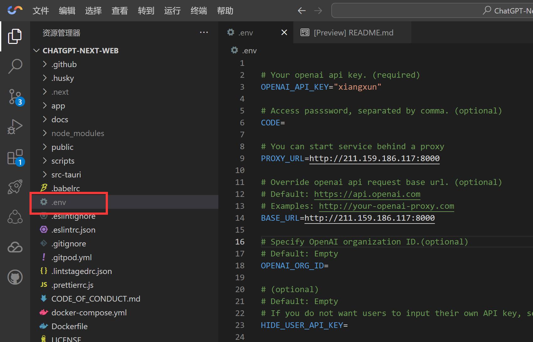Open the 转到 menu

coord(146,11)
